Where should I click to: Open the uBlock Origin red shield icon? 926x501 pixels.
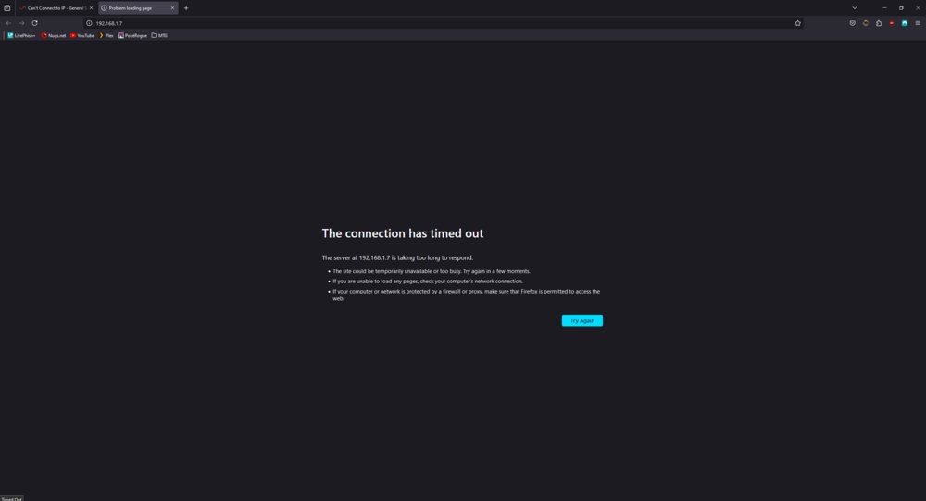pos(892,23)
